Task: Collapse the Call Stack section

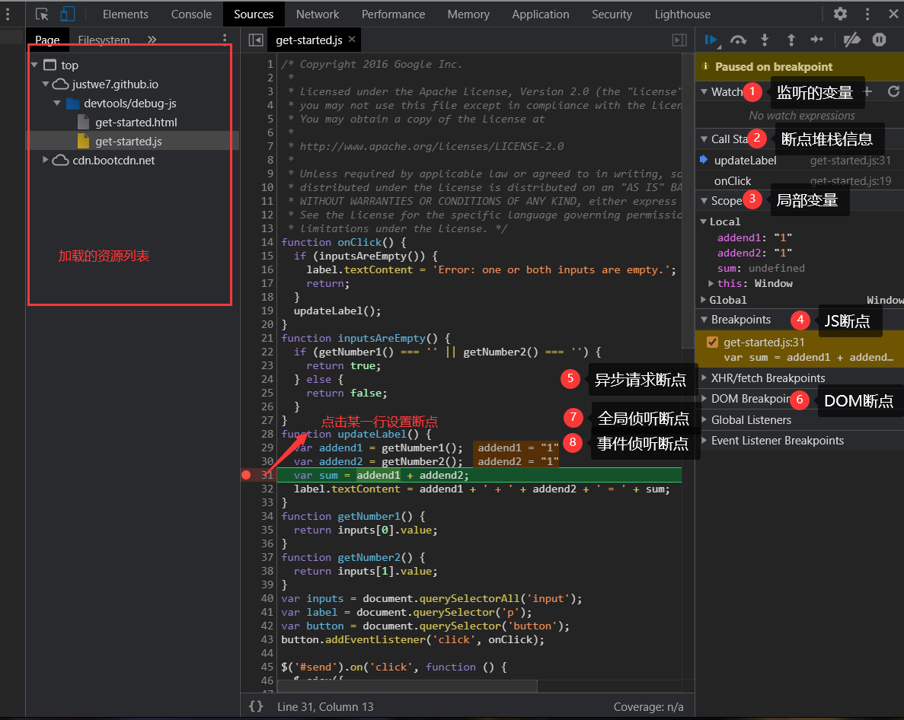Action: click(704, 139)
